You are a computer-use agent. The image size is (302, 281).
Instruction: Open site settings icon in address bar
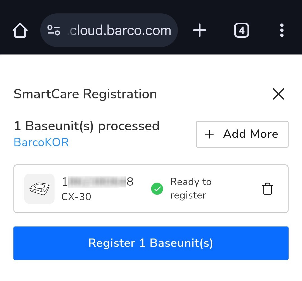click(54, 30)
